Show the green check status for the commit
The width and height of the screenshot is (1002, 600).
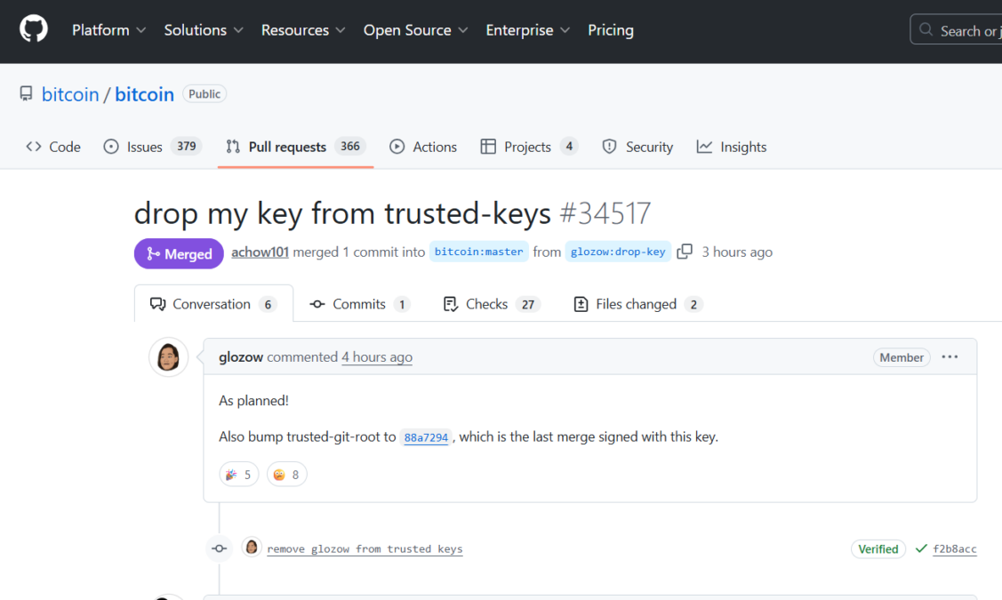tap(921, 548)
